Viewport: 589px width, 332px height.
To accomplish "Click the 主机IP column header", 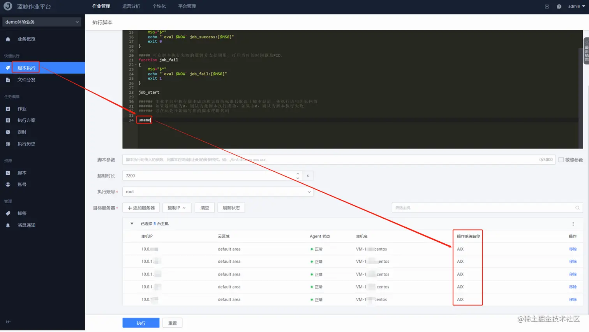I will click(x=147, y=236).
